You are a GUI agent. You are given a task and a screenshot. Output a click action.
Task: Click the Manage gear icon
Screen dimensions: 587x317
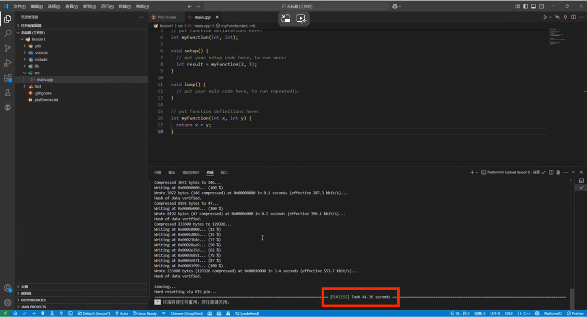coord(8,302)
